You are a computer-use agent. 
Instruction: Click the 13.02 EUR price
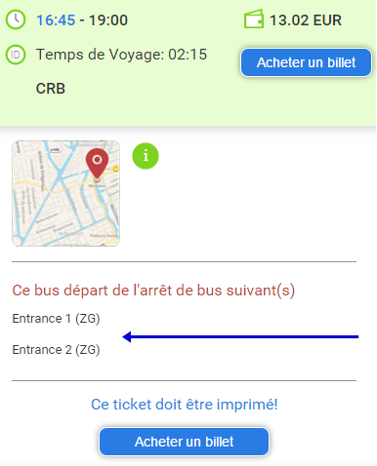pos(306,20)
